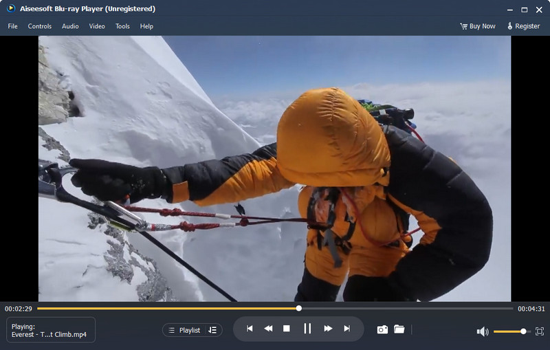Open the File menu
Image resolution: width=550 pixels, height=350 pixels.
click(x=12, y=26)
